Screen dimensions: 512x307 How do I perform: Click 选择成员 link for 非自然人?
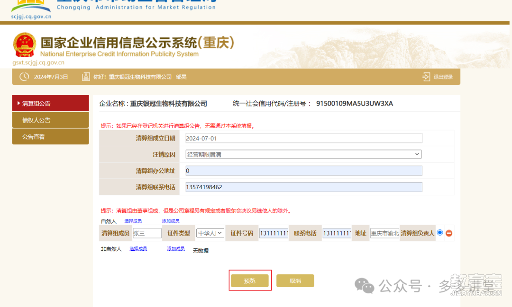point(138,249)
